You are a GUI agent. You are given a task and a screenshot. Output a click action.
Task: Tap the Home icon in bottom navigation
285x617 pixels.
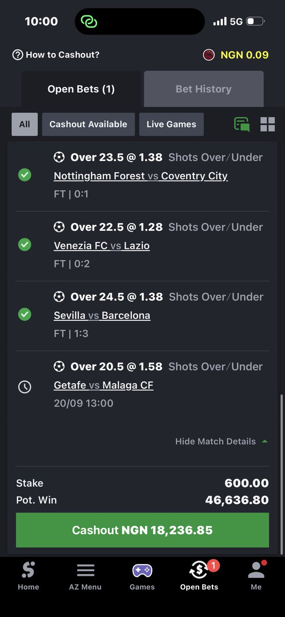click(28, 570)
